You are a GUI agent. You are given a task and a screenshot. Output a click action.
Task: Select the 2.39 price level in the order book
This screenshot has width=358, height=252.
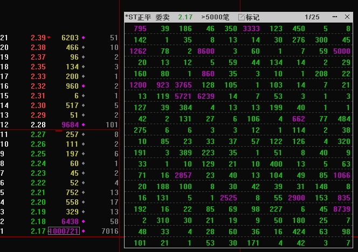(38, 38)
